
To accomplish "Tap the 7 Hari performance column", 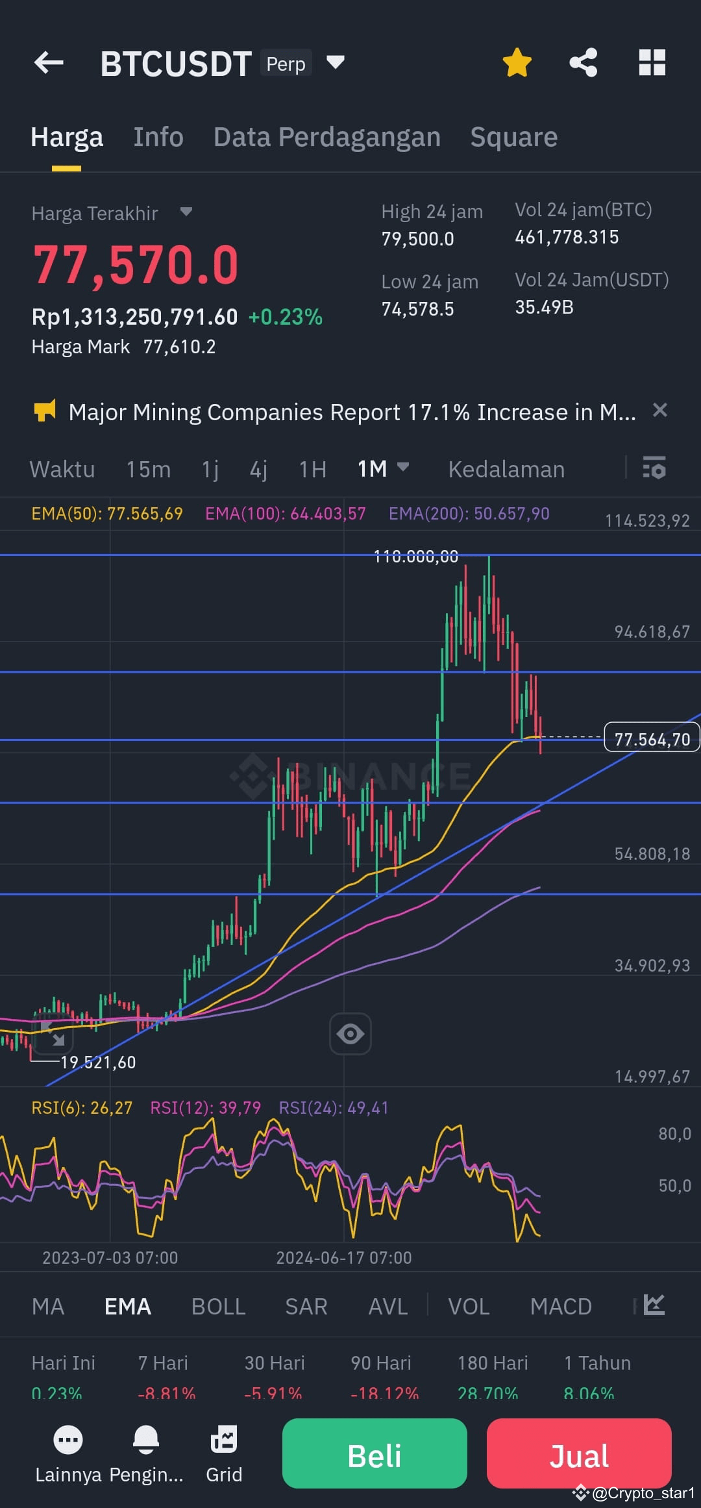I will [166, 1376].
